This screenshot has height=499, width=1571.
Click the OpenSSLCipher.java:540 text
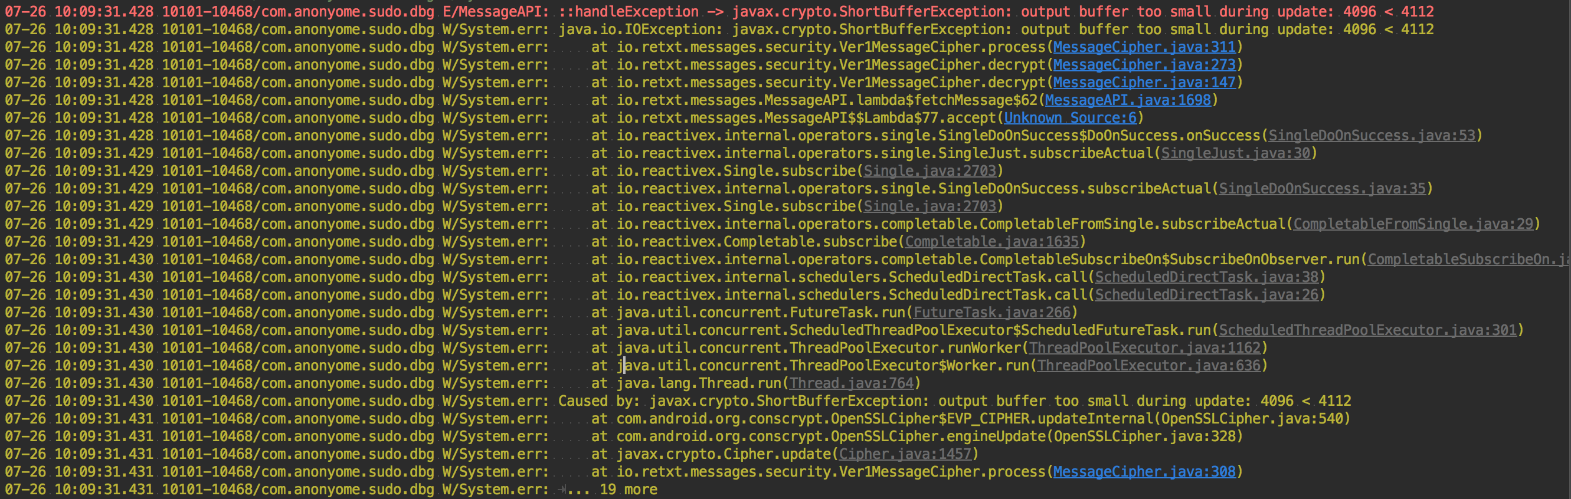(1252, 418)
